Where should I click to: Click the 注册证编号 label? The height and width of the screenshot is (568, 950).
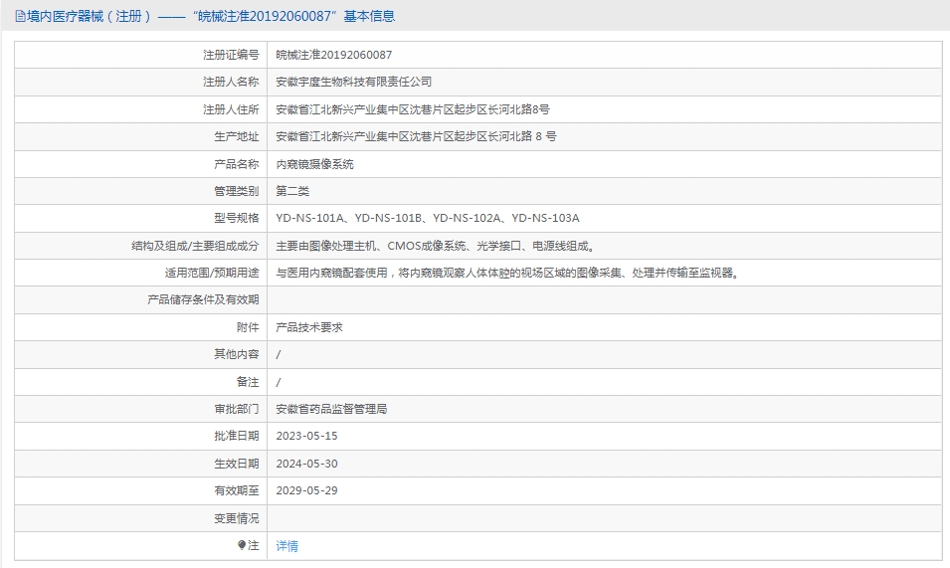231,55
